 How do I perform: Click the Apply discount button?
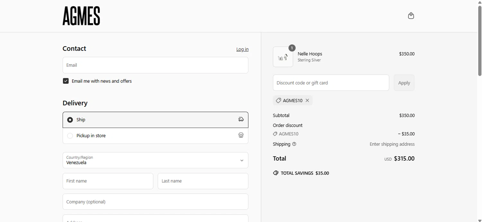(404, 83)
